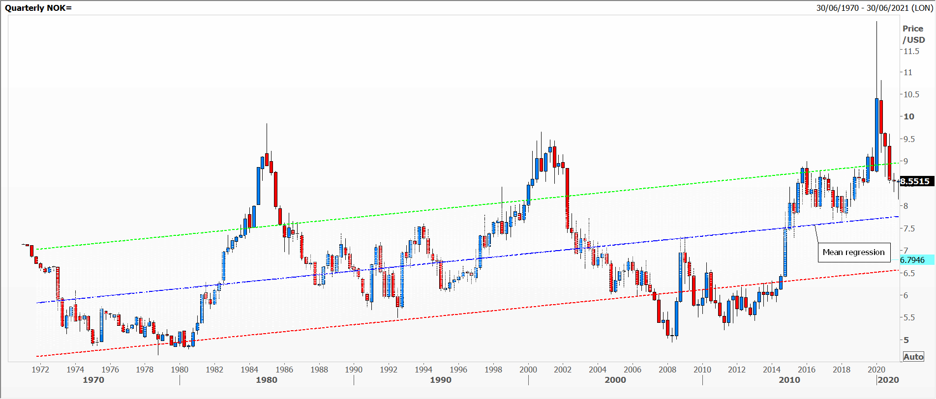
Task: Click the 1976 year label on time axis
Action: [x=110, y=370]
